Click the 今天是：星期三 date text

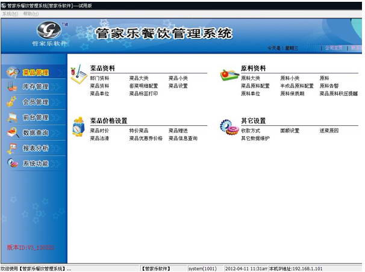[282, 48]
